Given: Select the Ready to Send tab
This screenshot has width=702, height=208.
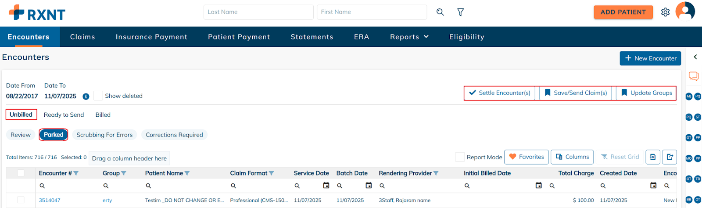Looking at the screenshot, I should [64, 115].
